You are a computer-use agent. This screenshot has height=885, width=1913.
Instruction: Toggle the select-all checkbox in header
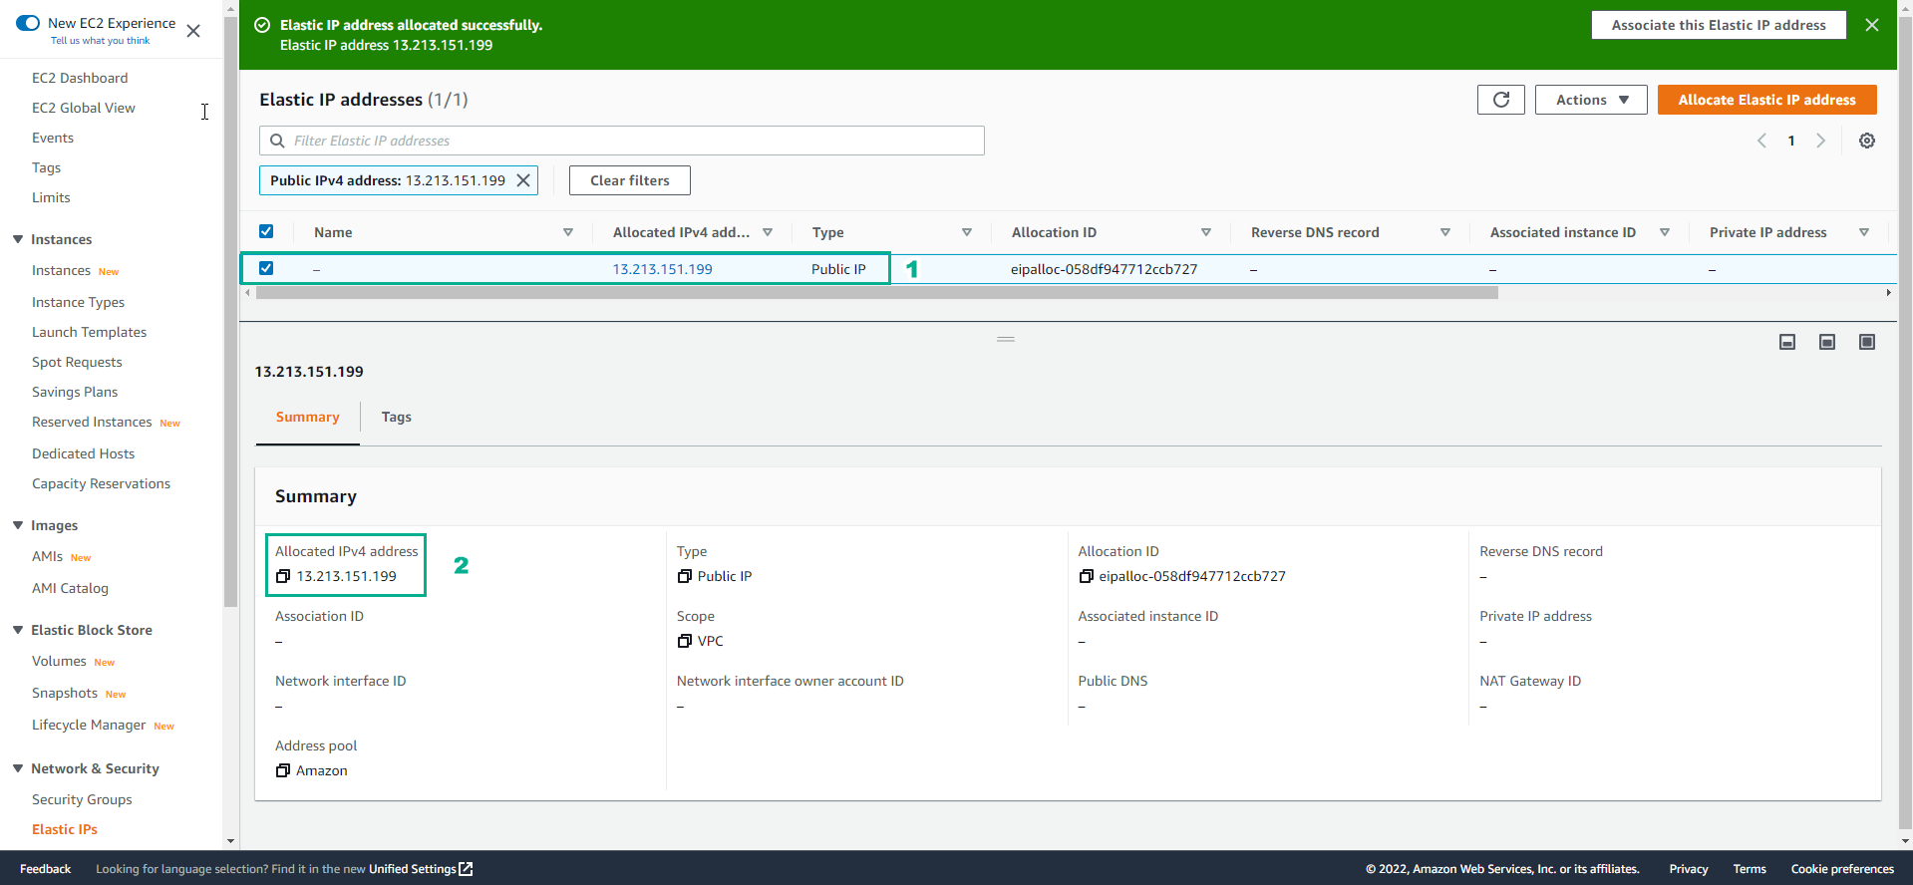[266, 231]
